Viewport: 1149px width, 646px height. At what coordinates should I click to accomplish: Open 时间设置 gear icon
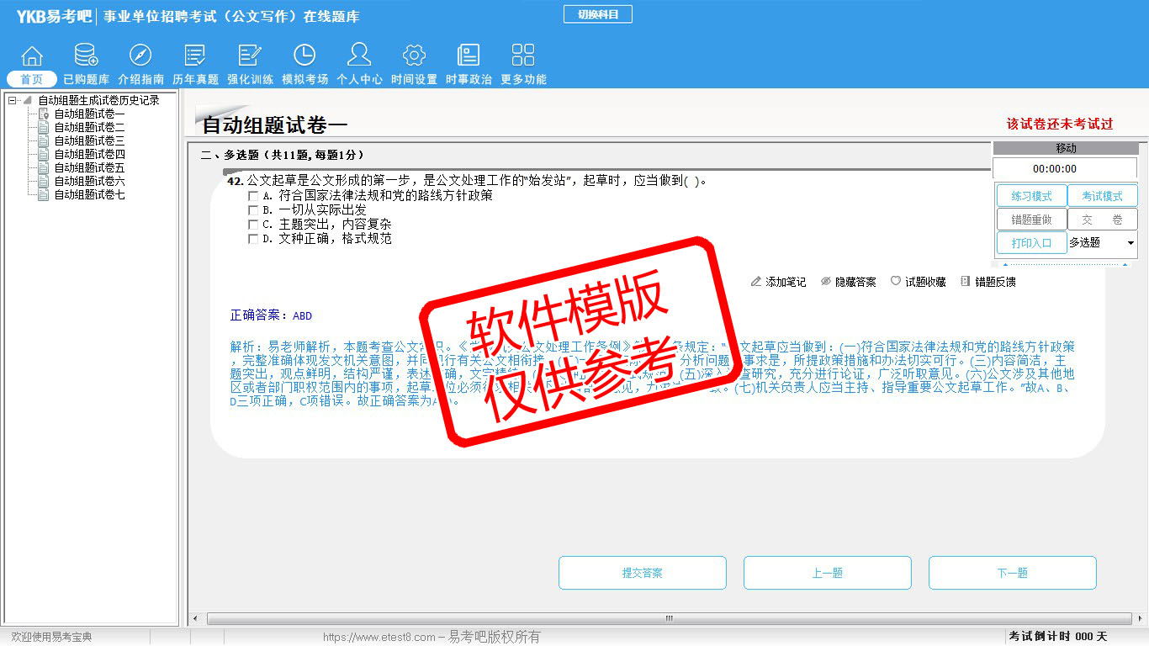414,56
